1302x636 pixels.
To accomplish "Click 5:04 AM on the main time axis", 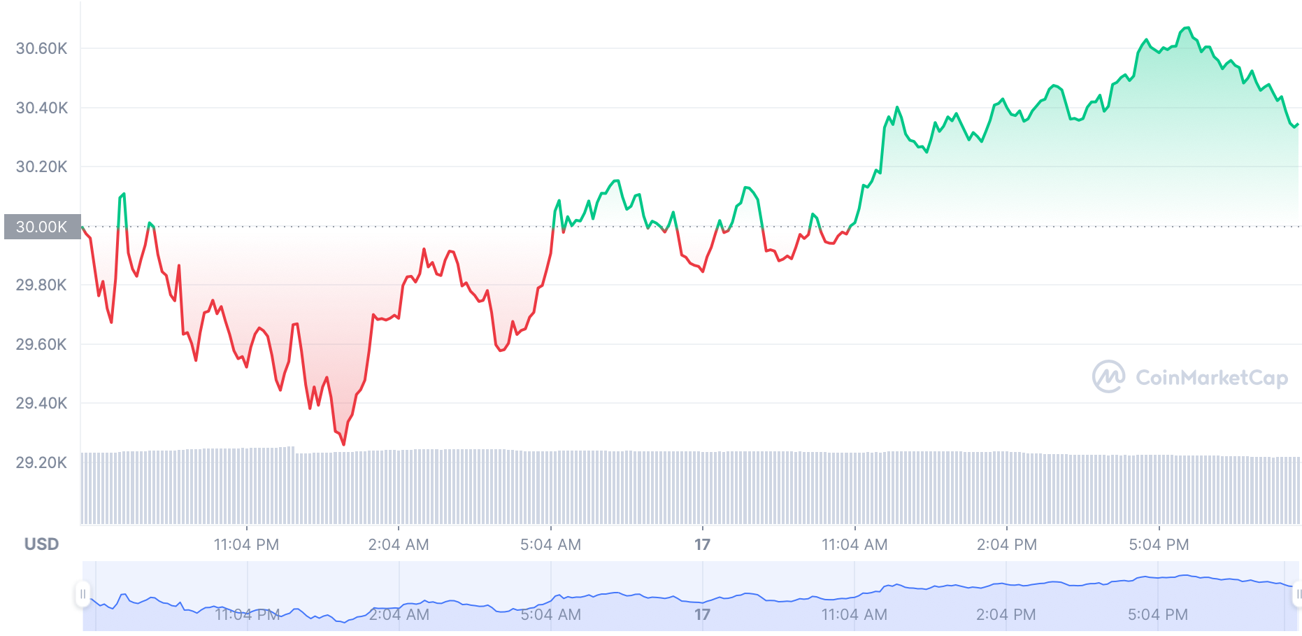I will [x=550, y=544].
